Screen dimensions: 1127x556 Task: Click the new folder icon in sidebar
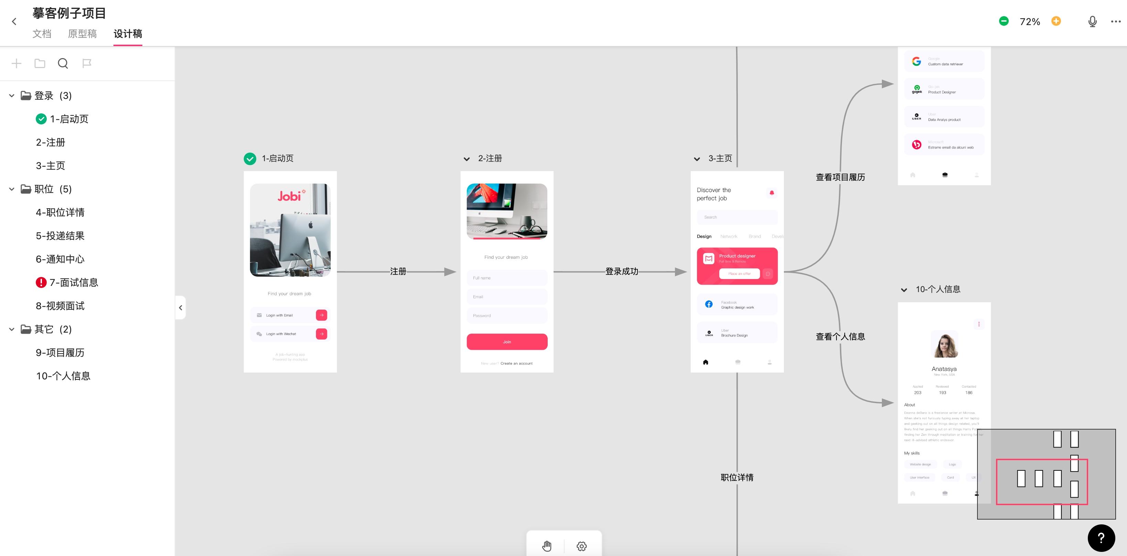(x=40, y=64)
